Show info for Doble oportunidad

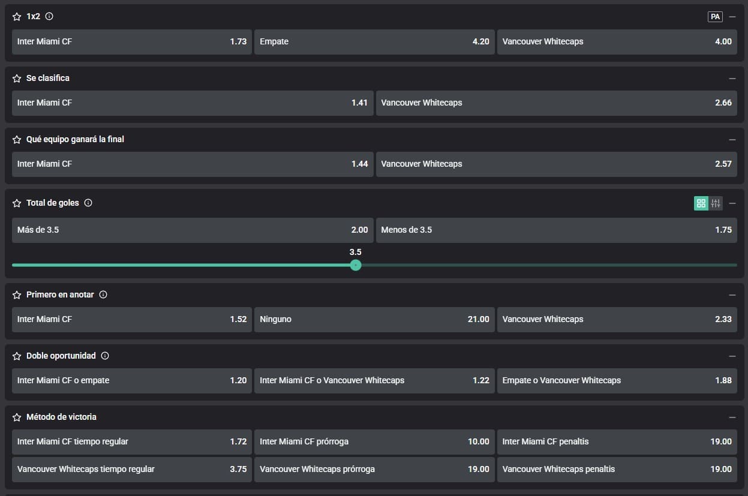click(x=105, y=356)
